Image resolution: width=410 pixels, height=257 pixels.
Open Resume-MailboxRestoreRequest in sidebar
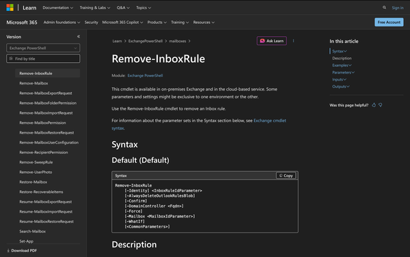click(x=46, y=222)
